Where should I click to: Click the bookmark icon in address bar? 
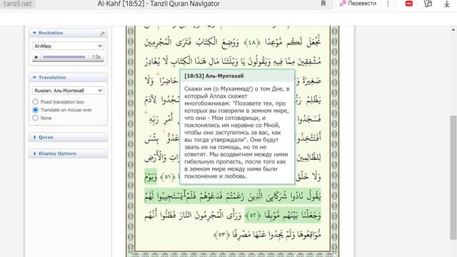coord(323,4)
